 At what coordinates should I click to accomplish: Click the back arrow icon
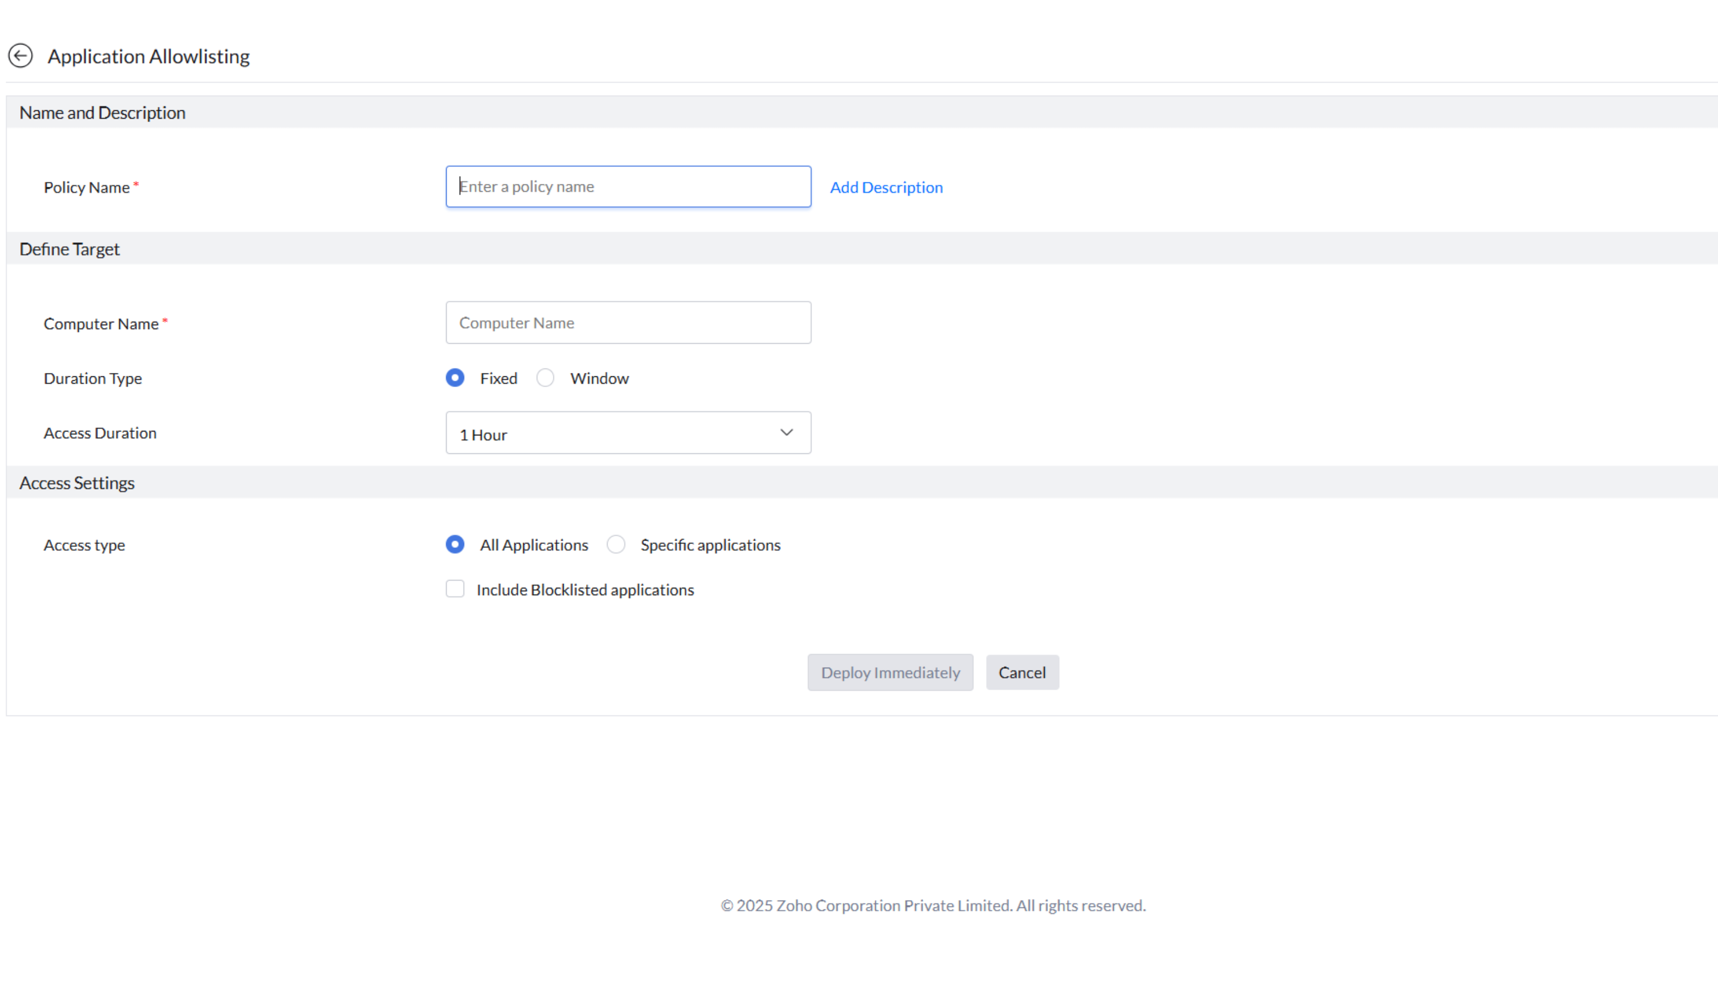tap(20, 56)
